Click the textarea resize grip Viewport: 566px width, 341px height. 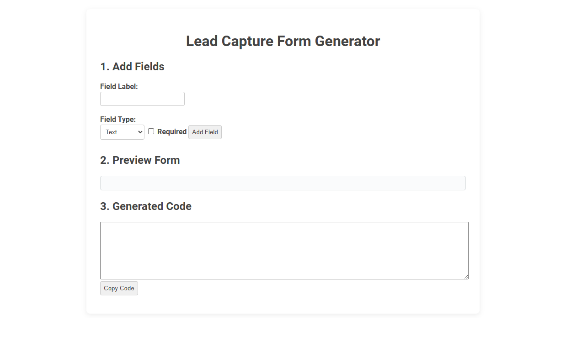[466, 276]
